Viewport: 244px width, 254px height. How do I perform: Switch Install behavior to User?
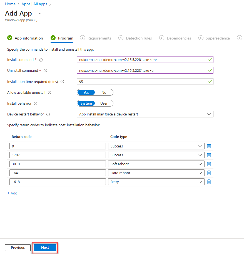[x=104, y=103]
